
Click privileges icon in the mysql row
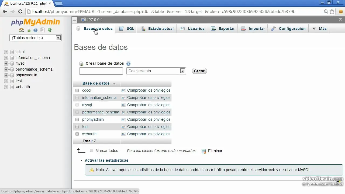click(x=124, y=105)
